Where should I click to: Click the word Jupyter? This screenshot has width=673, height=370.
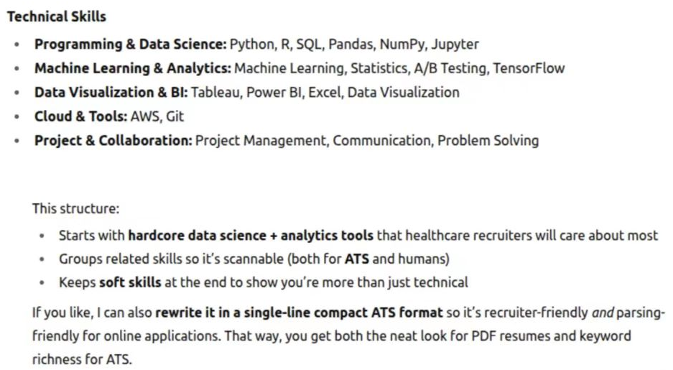click(x=455, y=44)
